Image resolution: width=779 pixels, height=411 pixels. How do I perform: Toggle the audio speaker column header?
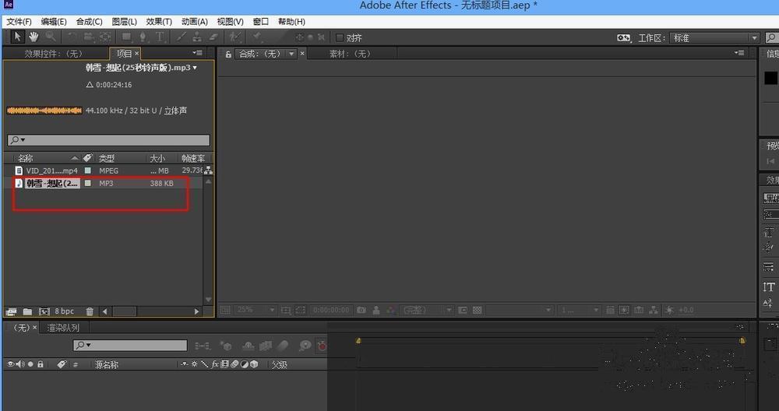pos(20,364)
